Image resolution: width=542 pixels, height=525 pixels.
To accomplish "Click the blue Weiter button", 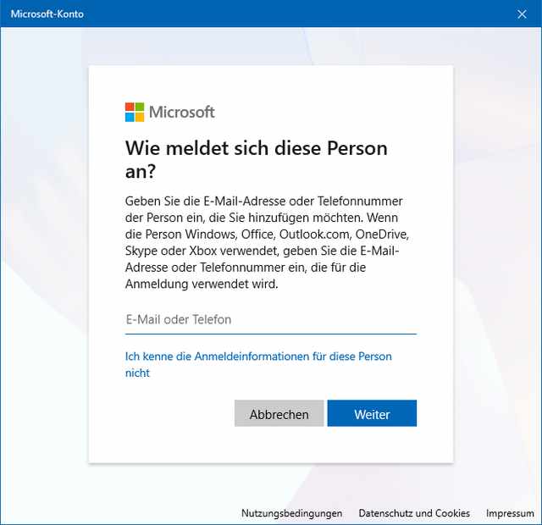I will click(372, 414).
